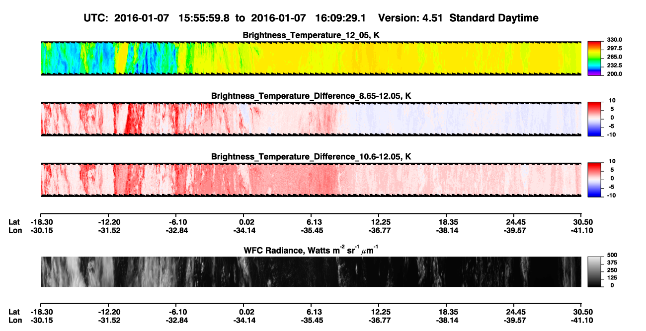This screenshot has height=331, width=646.
Task: Select the grayscale WFC Radiance colorbar
Action: click(595, 271)
